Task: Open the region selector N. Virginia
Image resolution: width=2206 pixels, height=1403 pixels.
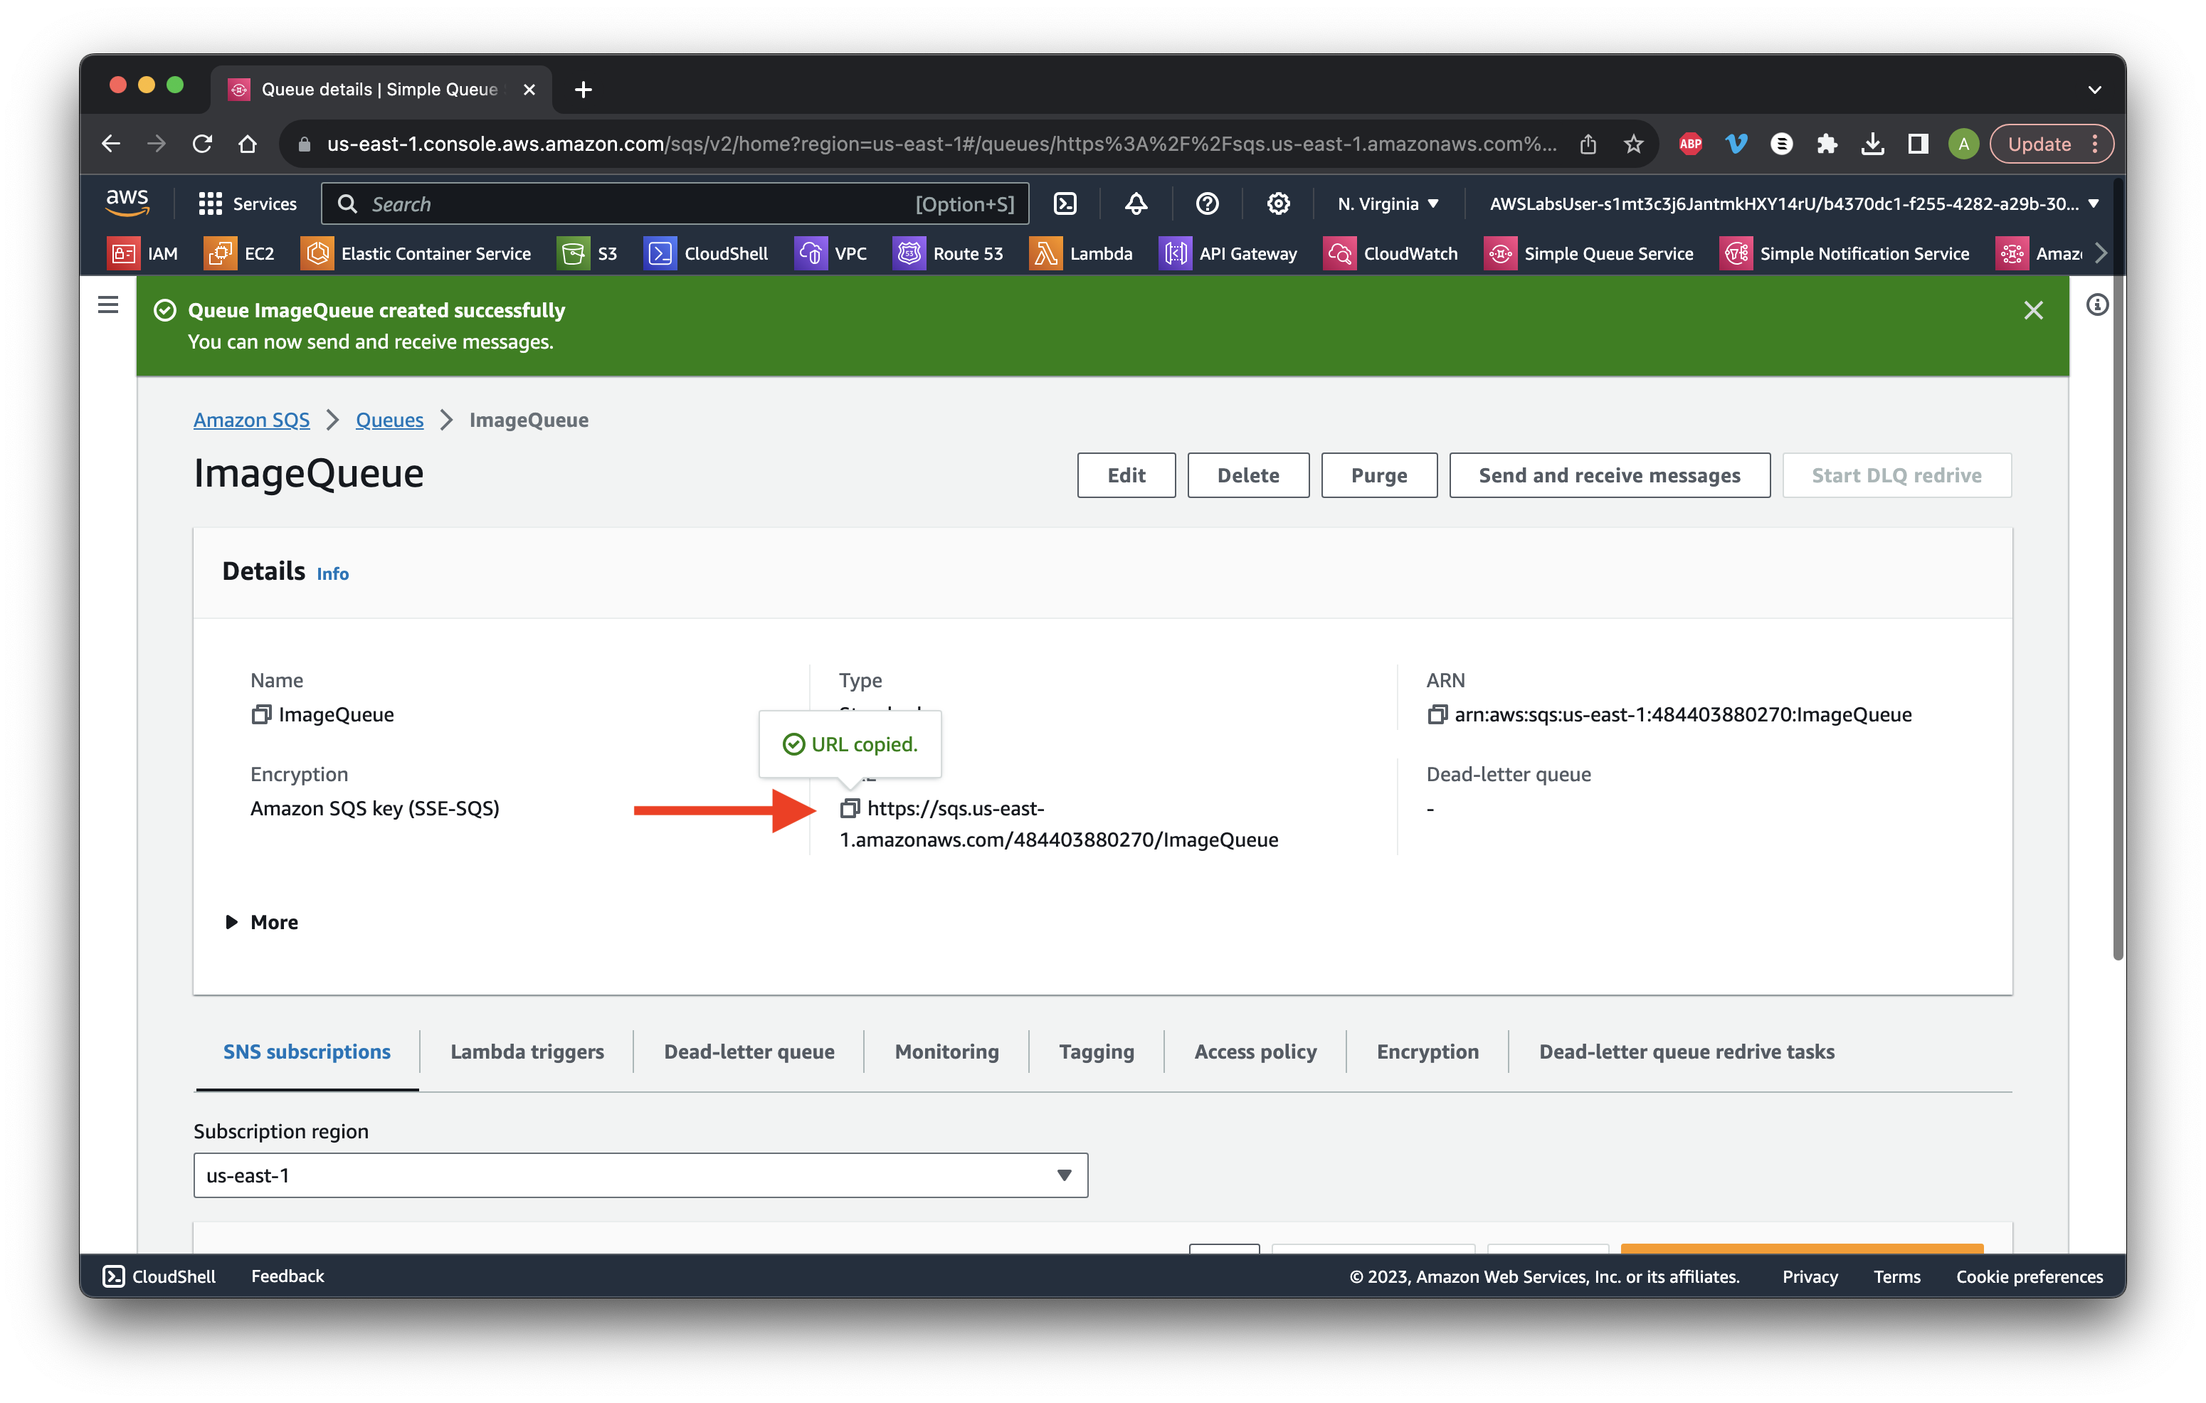Action: pyautogui.click(x=1388, y=203)
